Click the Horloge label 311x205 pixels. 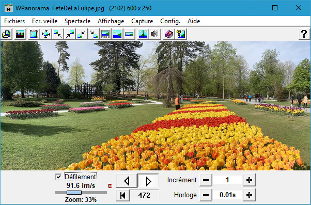pyautogui.click(x=185, y=195)
